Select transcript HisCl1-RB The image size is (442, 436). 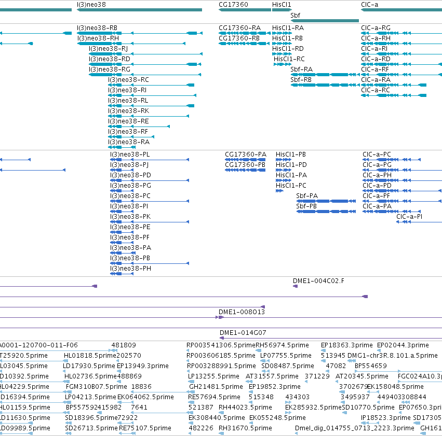282,44
